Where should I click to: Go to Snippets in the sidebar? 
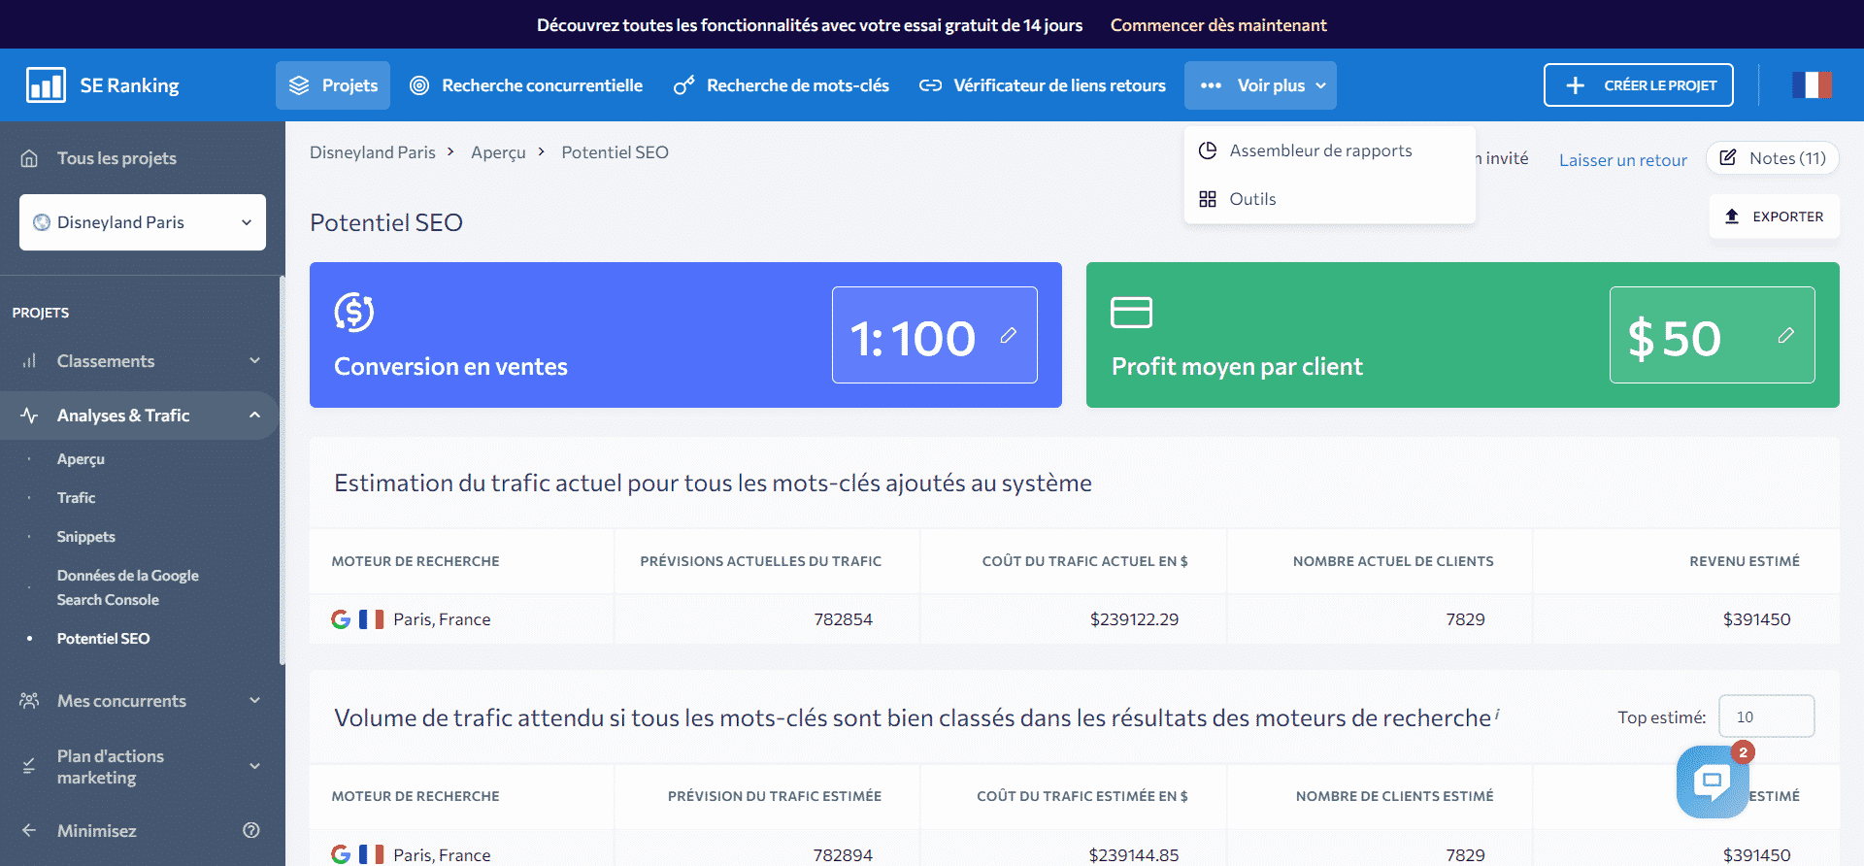coord(85,537)
